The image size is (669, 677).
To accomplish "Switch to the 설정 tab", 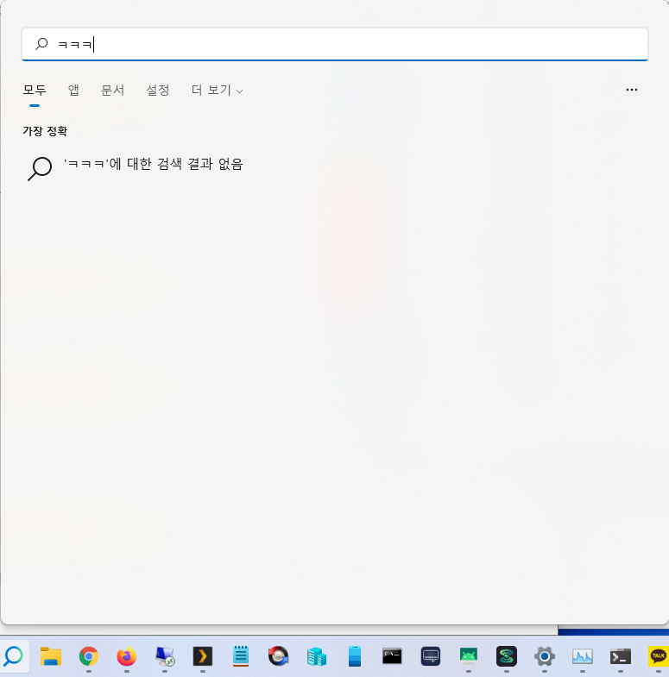I will coord(158,90).
